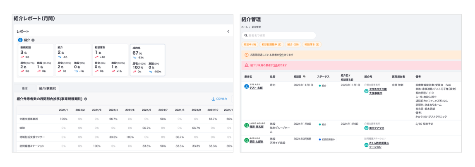Click the blue 紹介 person icon in report

coord(20,40)
